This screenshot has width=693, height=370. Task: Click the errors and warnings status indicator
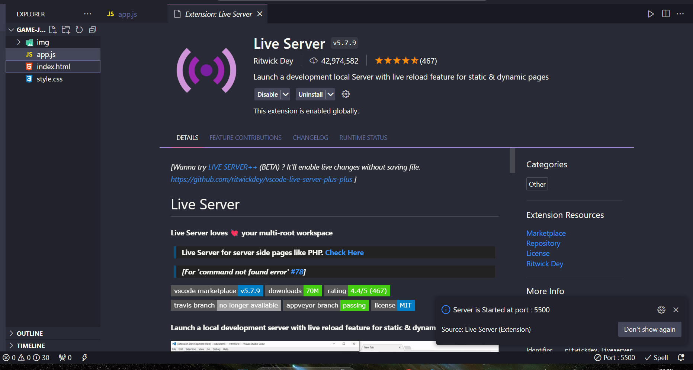pyautogui.click(x=26, y=357)
